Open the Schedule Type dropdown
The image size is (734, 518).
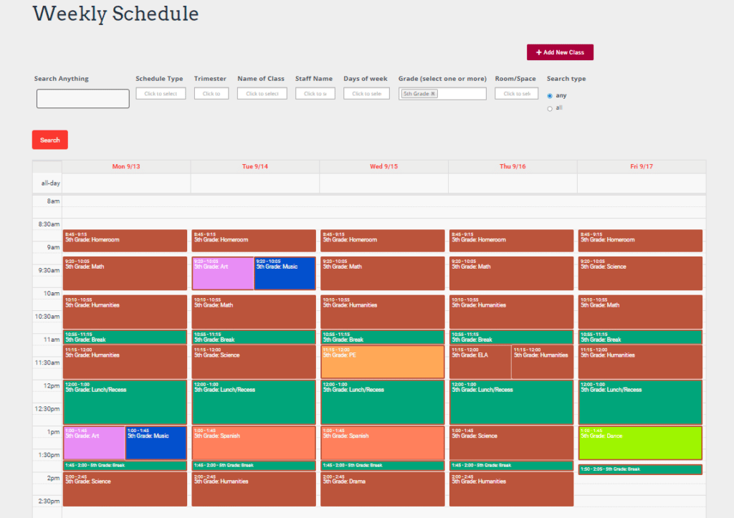click(161, 94)
